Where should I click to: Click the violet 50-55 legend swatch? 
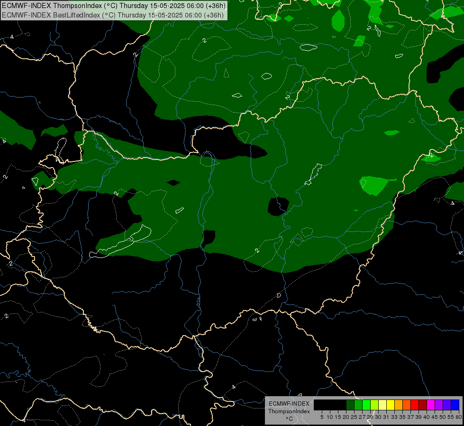447,405
